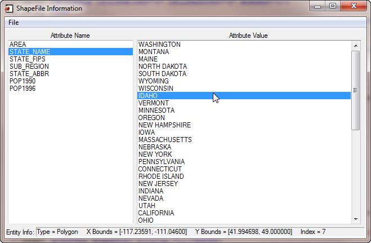Select the STATE_ABBR attribute
Image resolution: width=371 pixels, height=243 pixels.
[x=70, y=74]
